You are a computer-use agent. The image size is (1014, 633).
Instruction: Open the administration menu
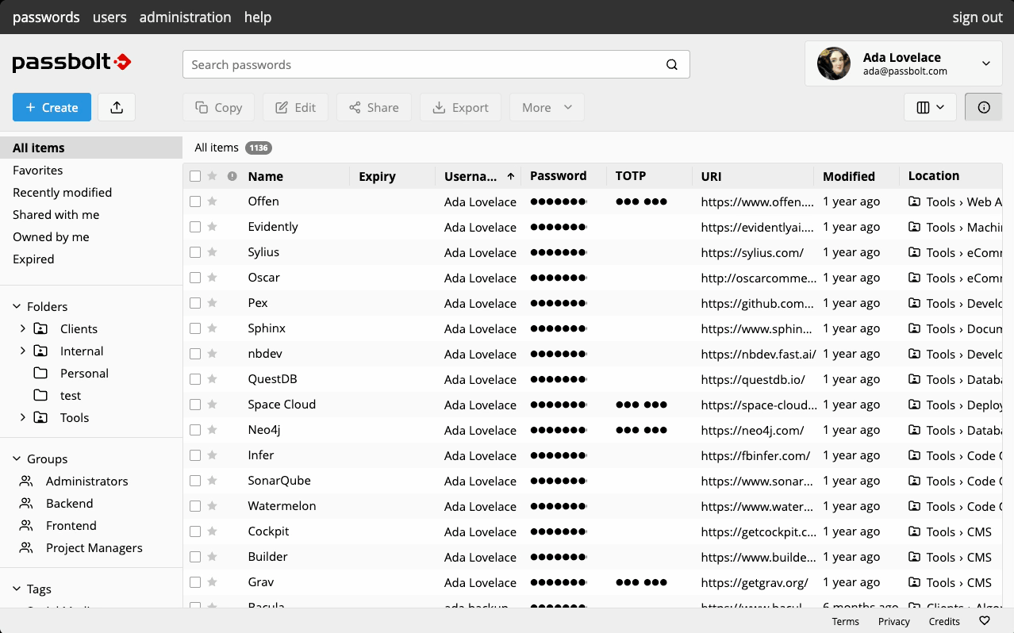[186, 17]
